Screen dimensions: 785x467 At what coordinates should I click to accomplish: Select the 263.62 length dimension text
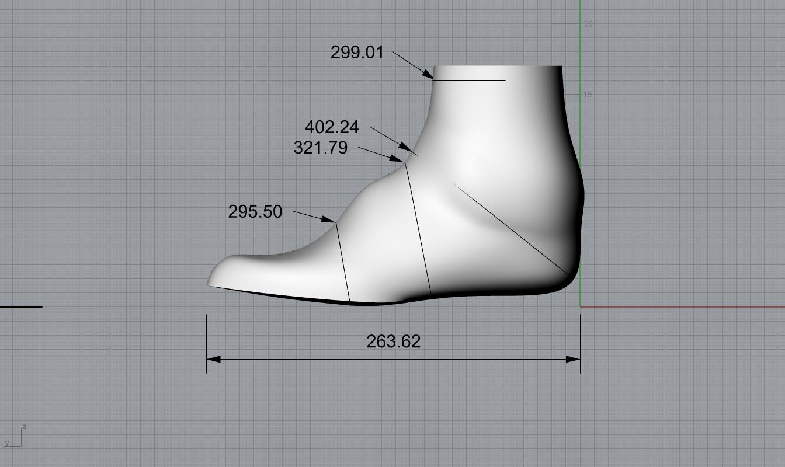point(393,341)
